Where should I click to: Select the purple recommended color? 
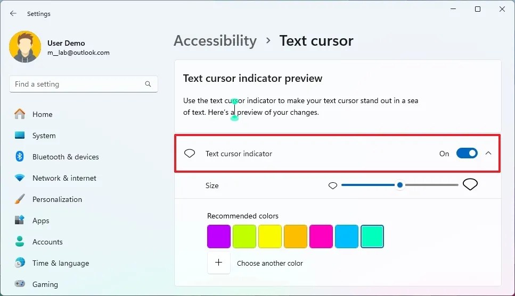[x=219, y=236]
